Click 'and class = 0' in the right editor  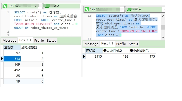(110, 35)
